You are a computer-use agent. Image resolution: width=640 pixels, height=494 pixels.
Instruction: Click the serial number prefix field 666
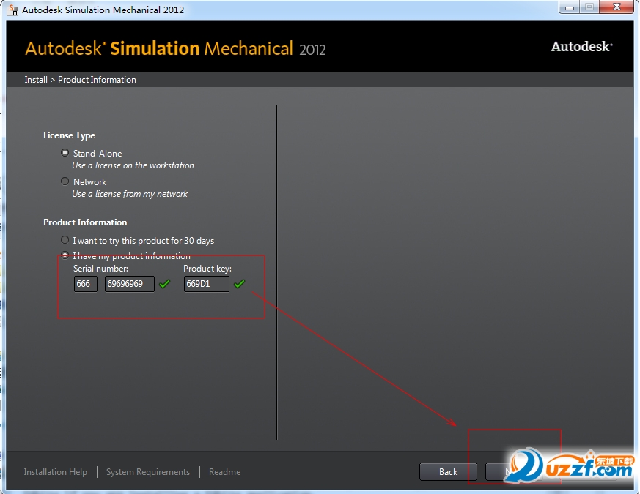[x=86, y=284]
